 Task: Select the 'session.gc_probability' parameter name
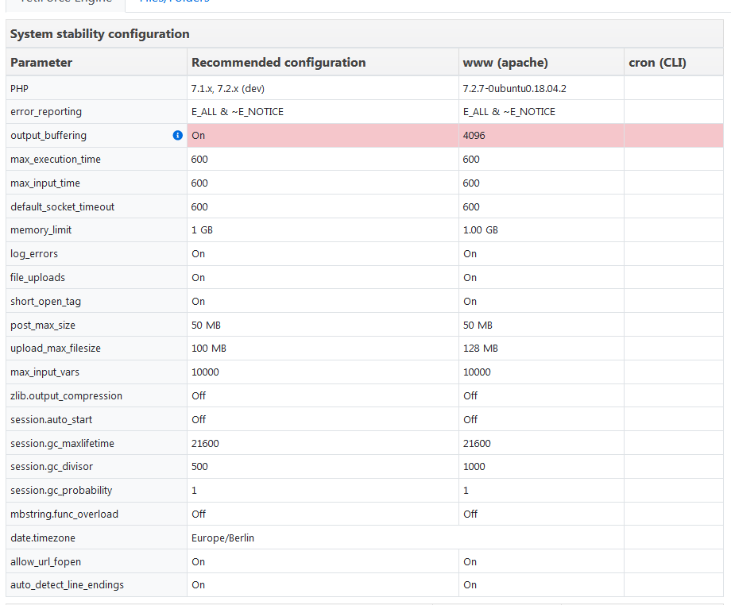pos(61,491)
